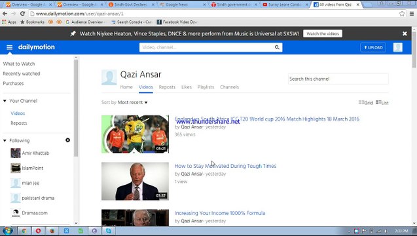Open Firefox from the taskbar
The image size is (417, 236).
52,231
